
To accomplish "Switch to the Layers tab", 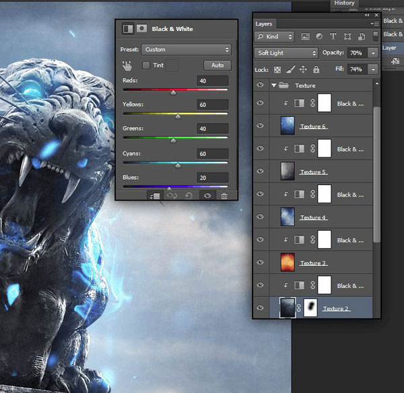I will [264, 24].
